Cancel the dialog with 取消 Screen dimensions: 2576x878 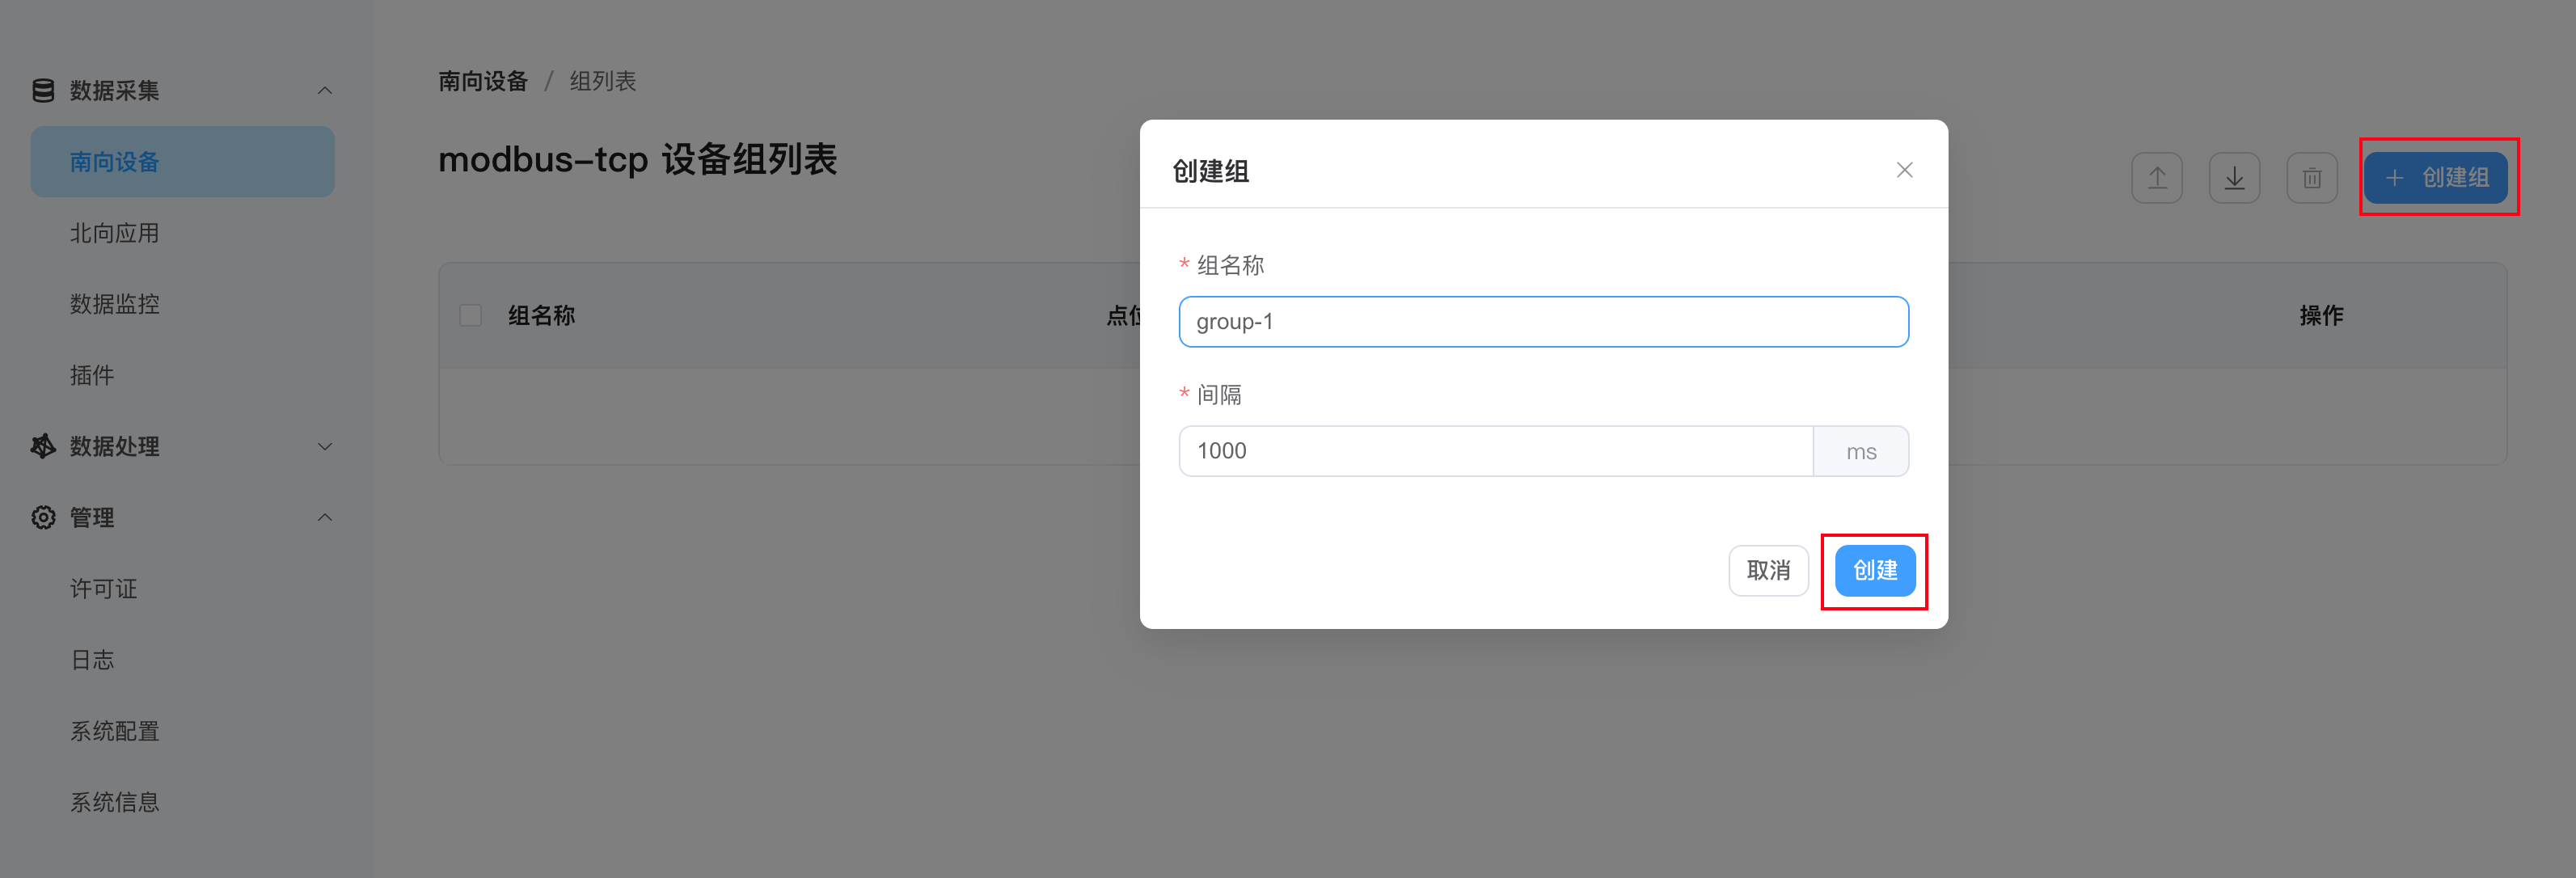(x=1768, y=571)
